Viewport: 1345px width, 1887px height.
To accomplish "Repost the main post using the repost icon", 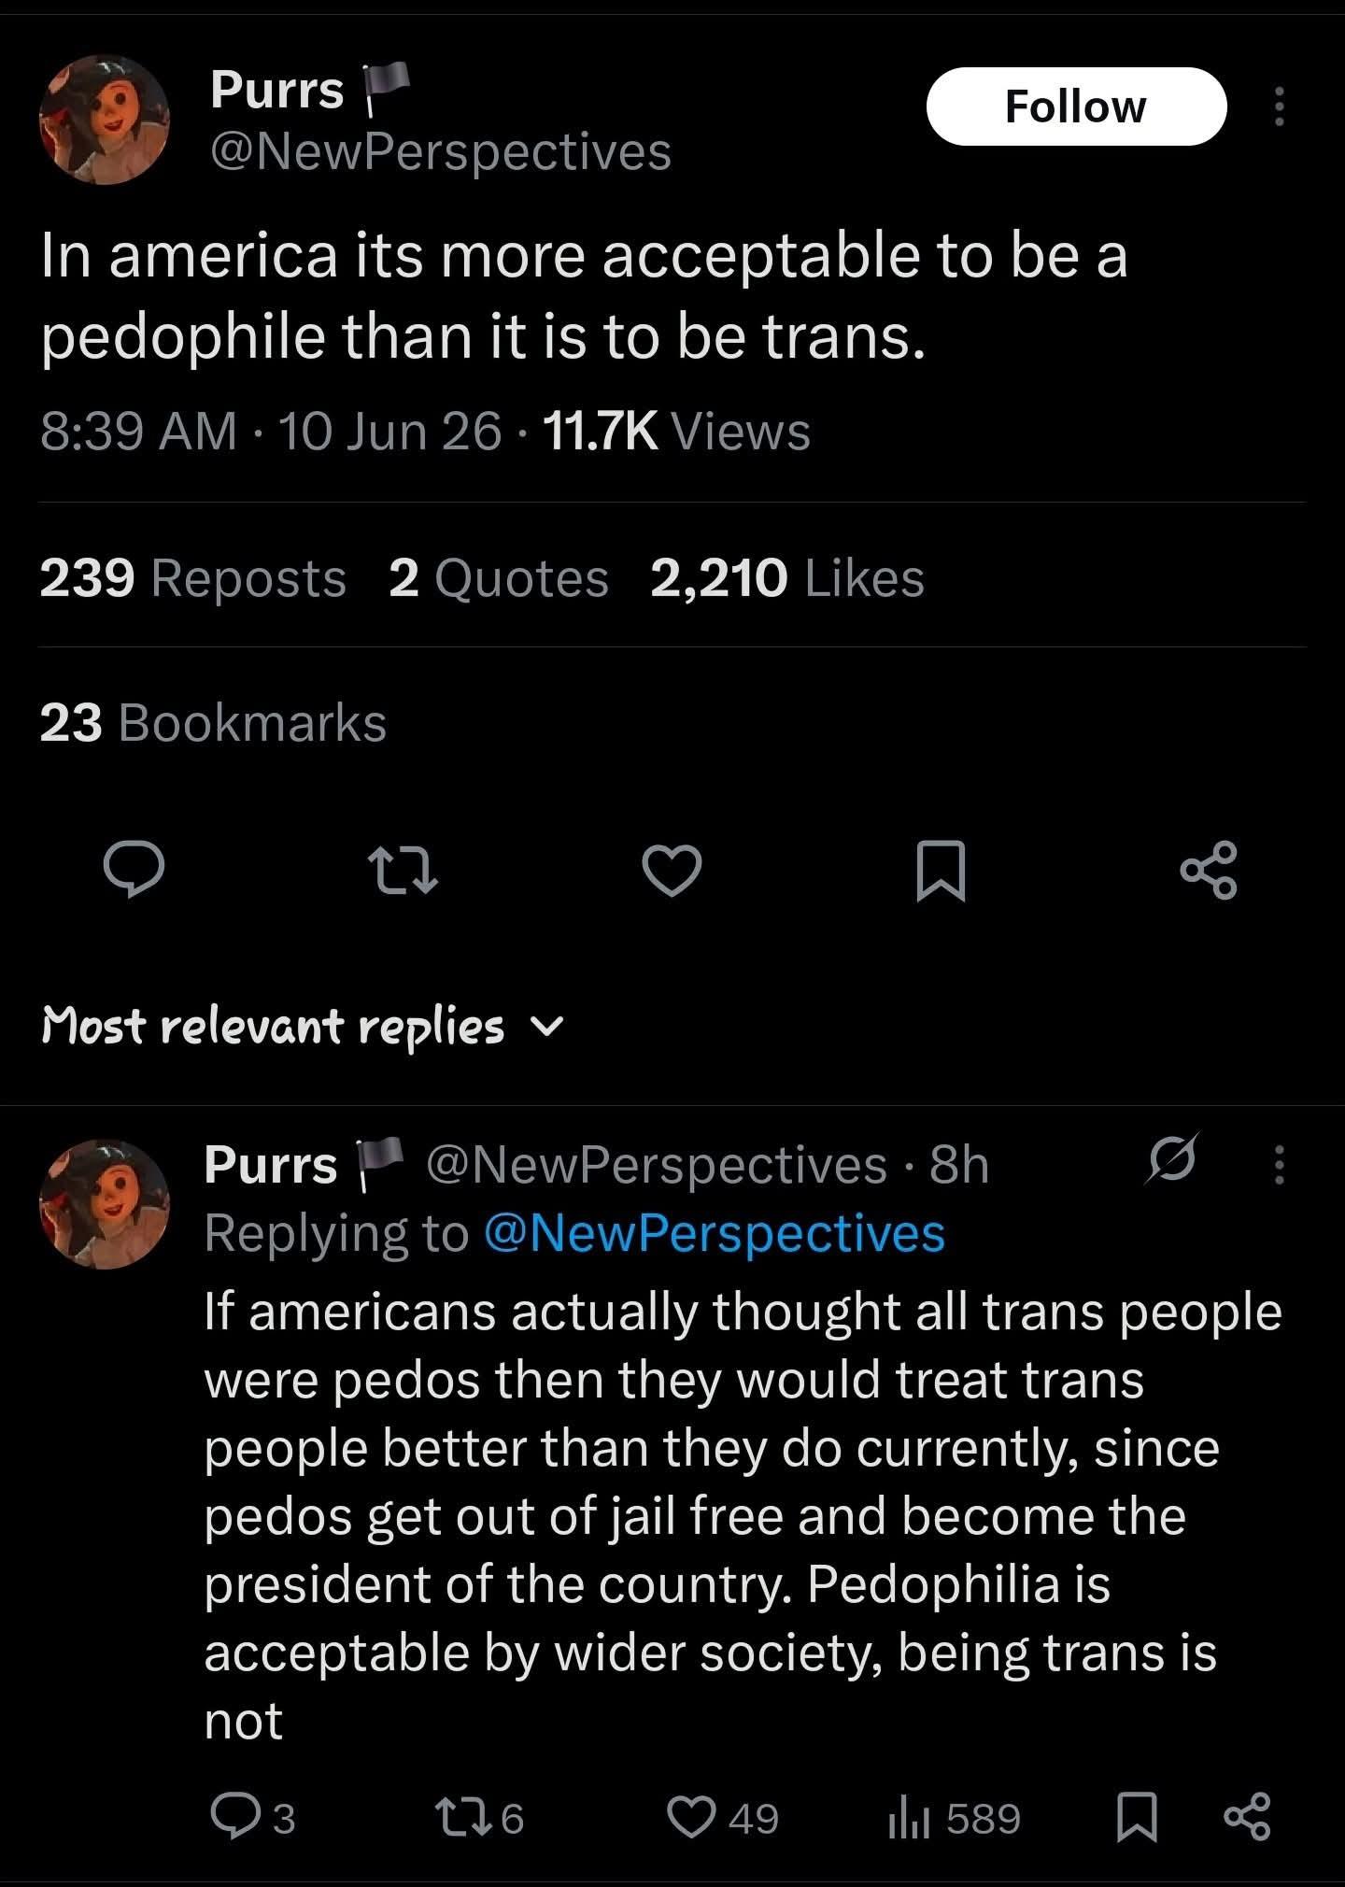I will pos(403,871).
